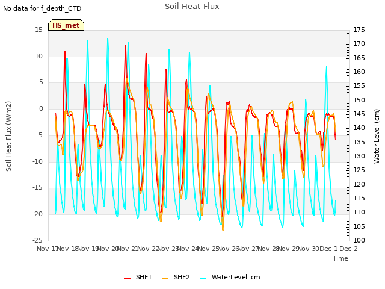Viewport: 385px width, 289px height.
Task: Click the 175 right-axis tick label
Action: coord(359,30)
